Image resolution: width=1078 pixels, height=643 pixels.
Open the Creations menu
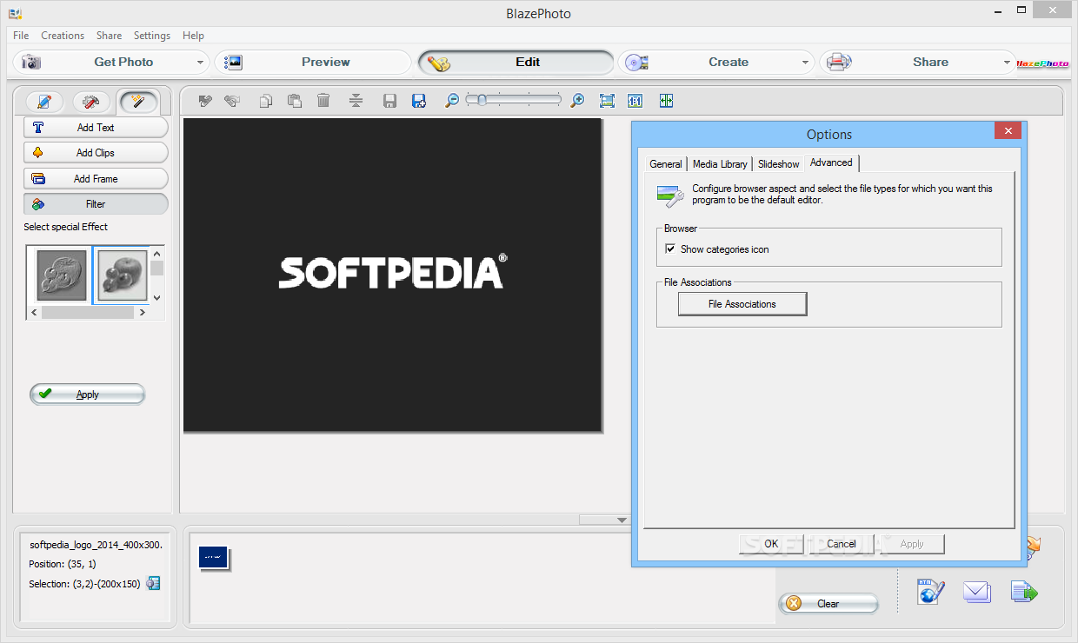63,36
